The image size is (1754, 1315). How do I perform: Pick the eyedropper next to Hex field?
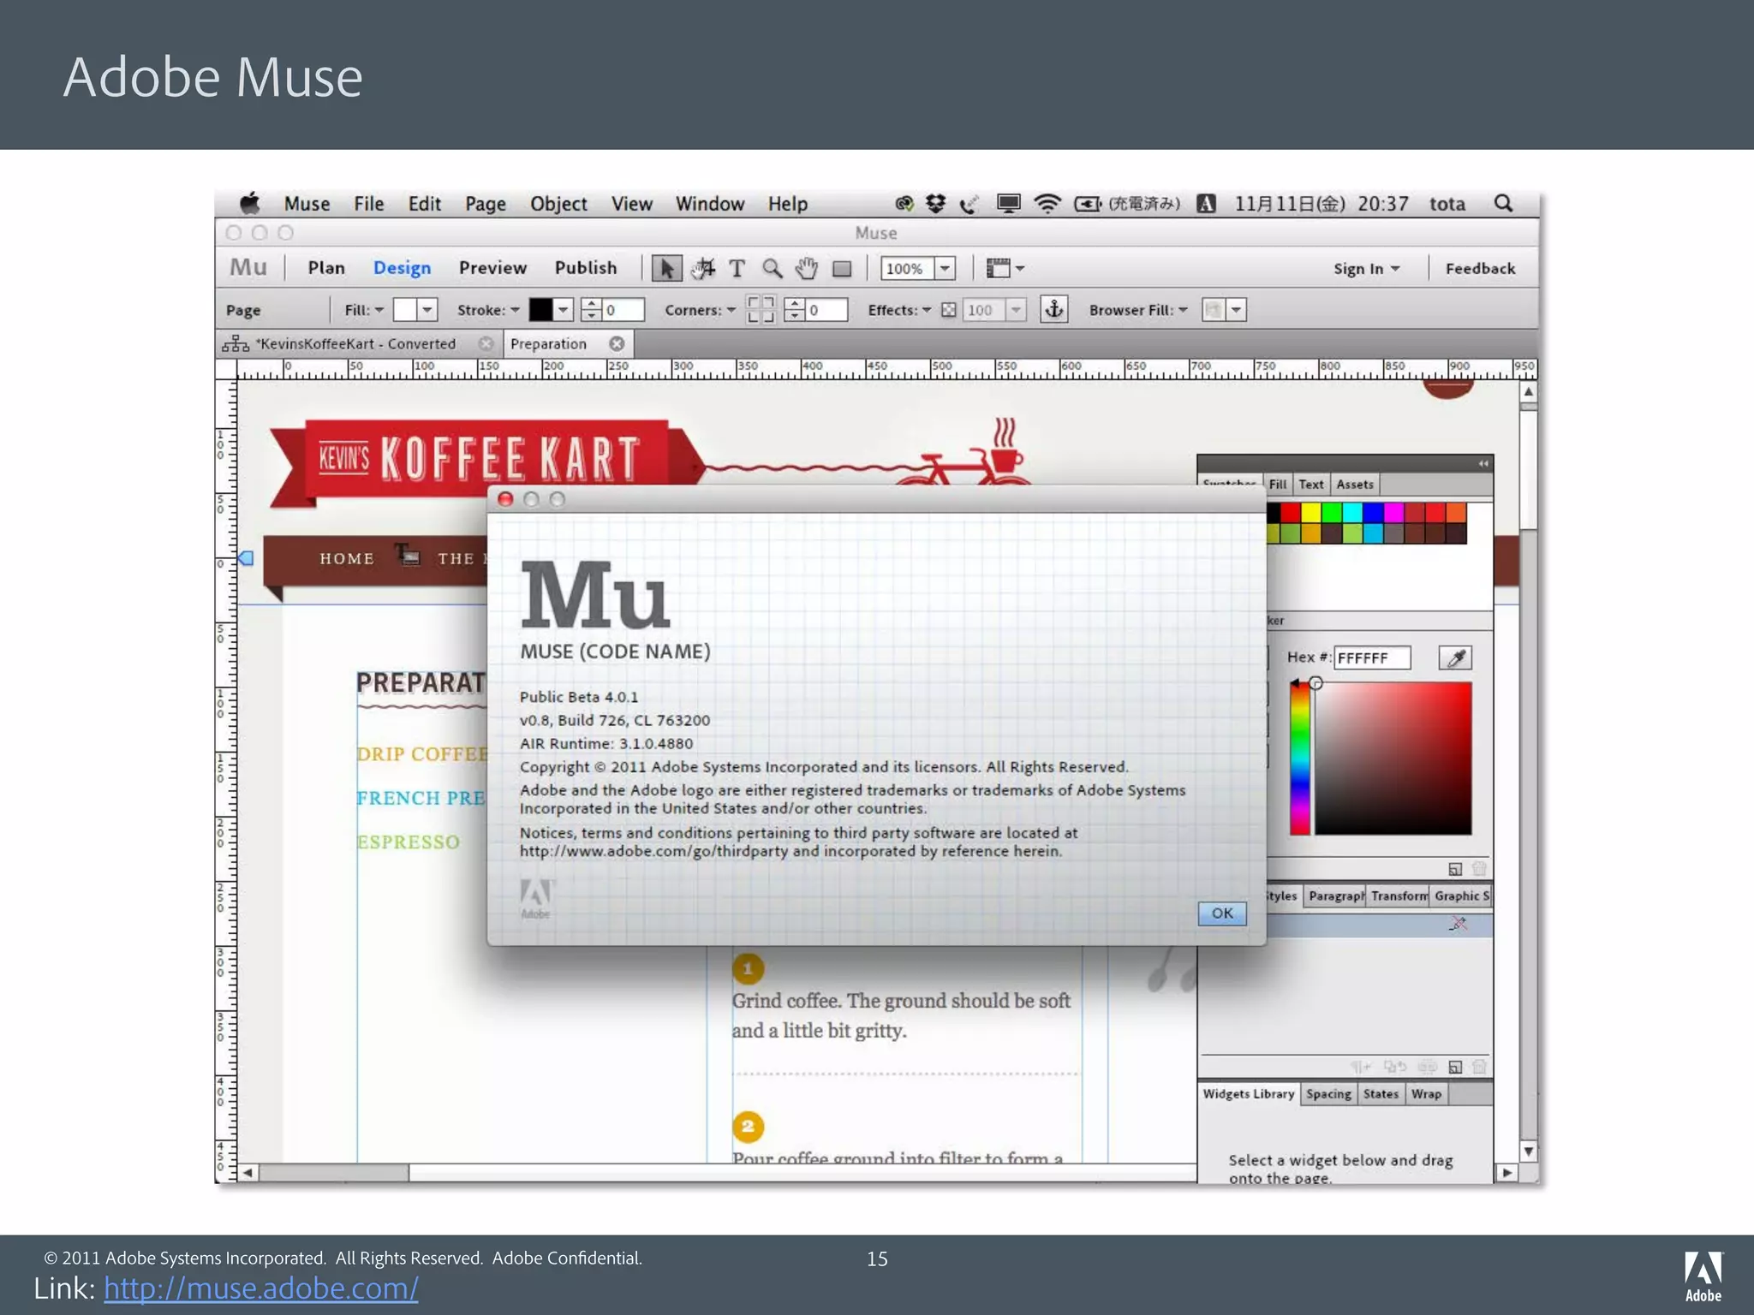point(1455,657)
